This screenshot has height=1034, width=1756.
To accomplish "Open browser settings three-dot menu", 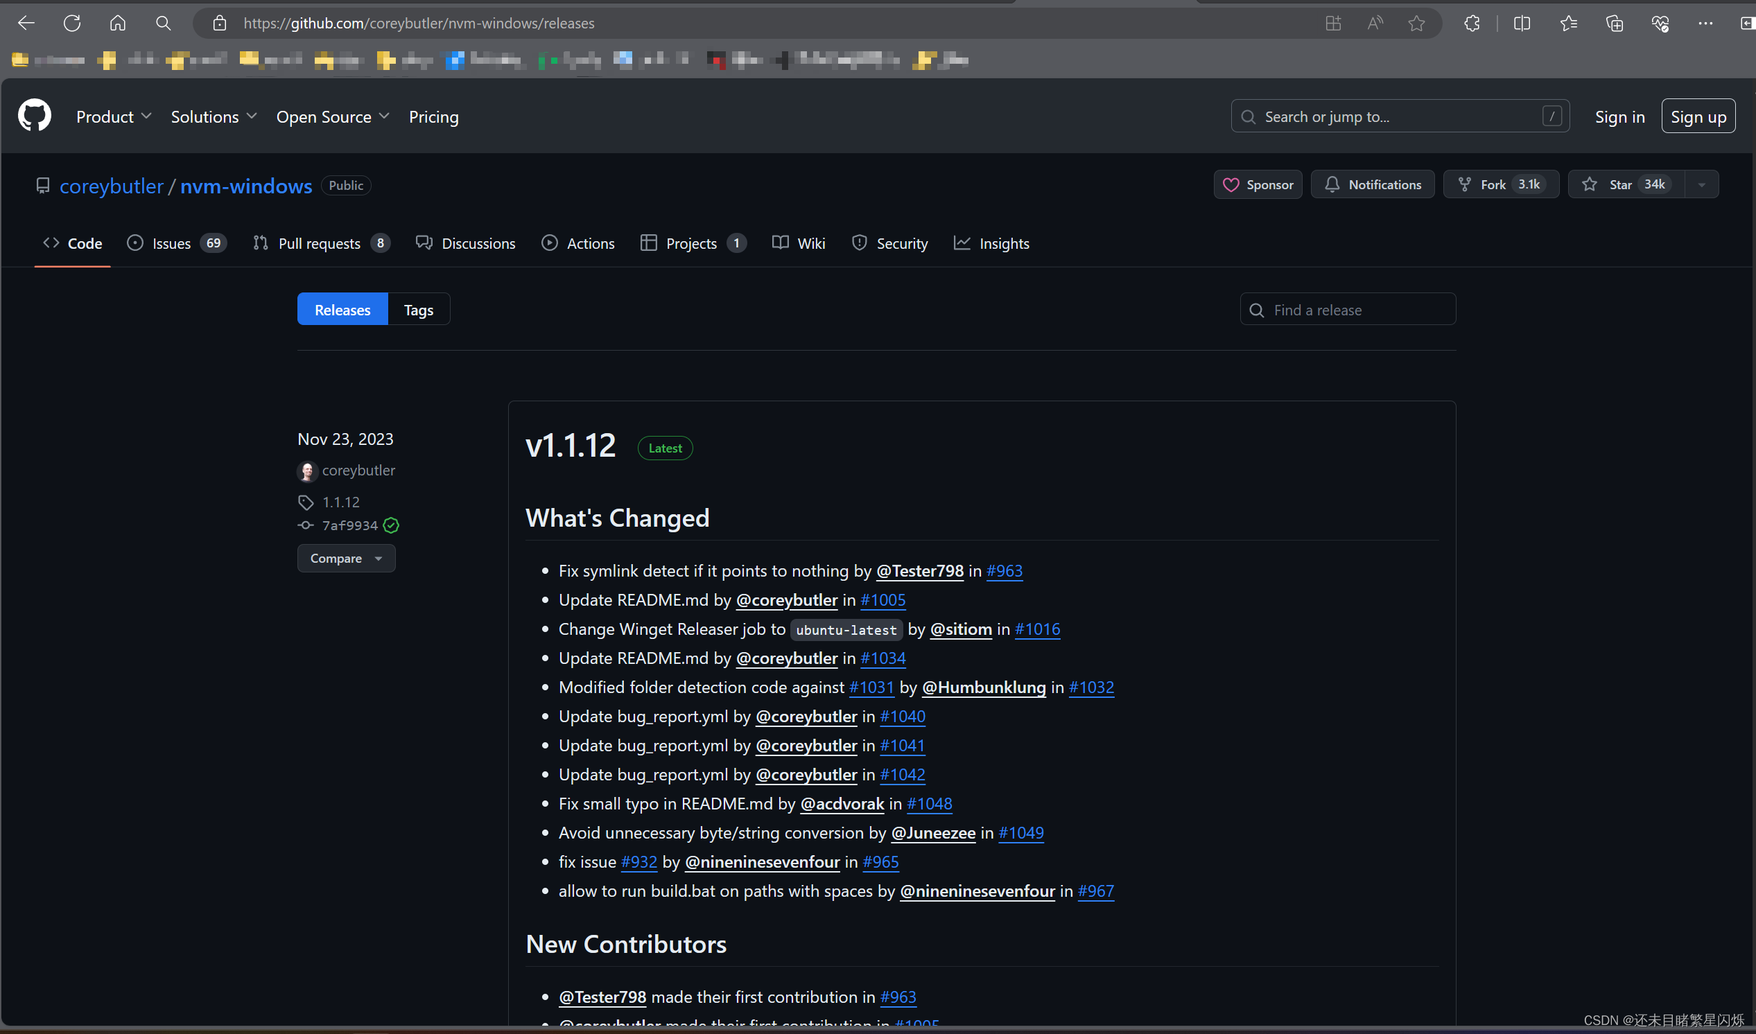I will [x=1705, y=23].
